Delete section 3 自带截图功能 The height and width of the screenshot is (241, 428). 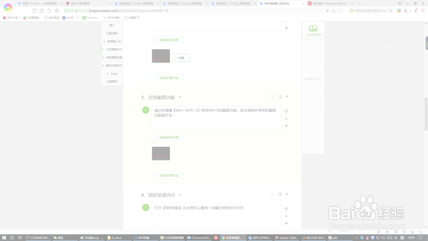click(x=287, y=97)
